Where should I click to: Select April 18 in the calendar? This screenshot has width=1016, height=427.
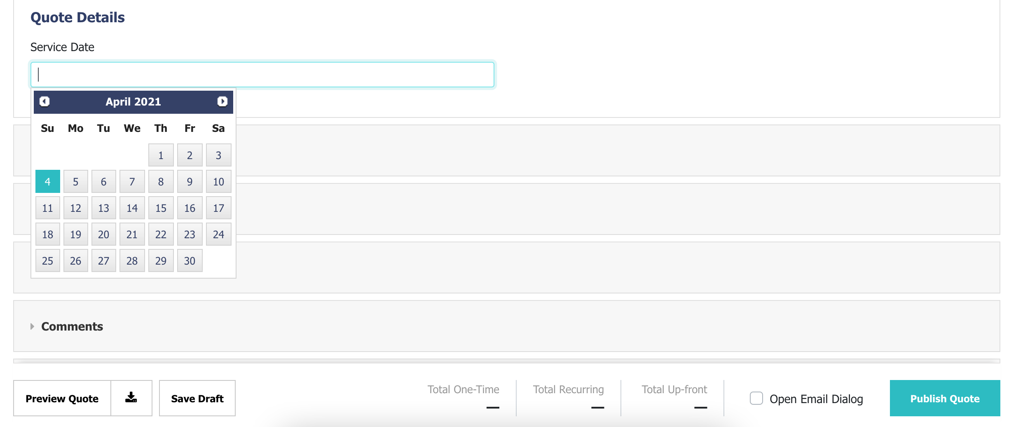[48, 235]
